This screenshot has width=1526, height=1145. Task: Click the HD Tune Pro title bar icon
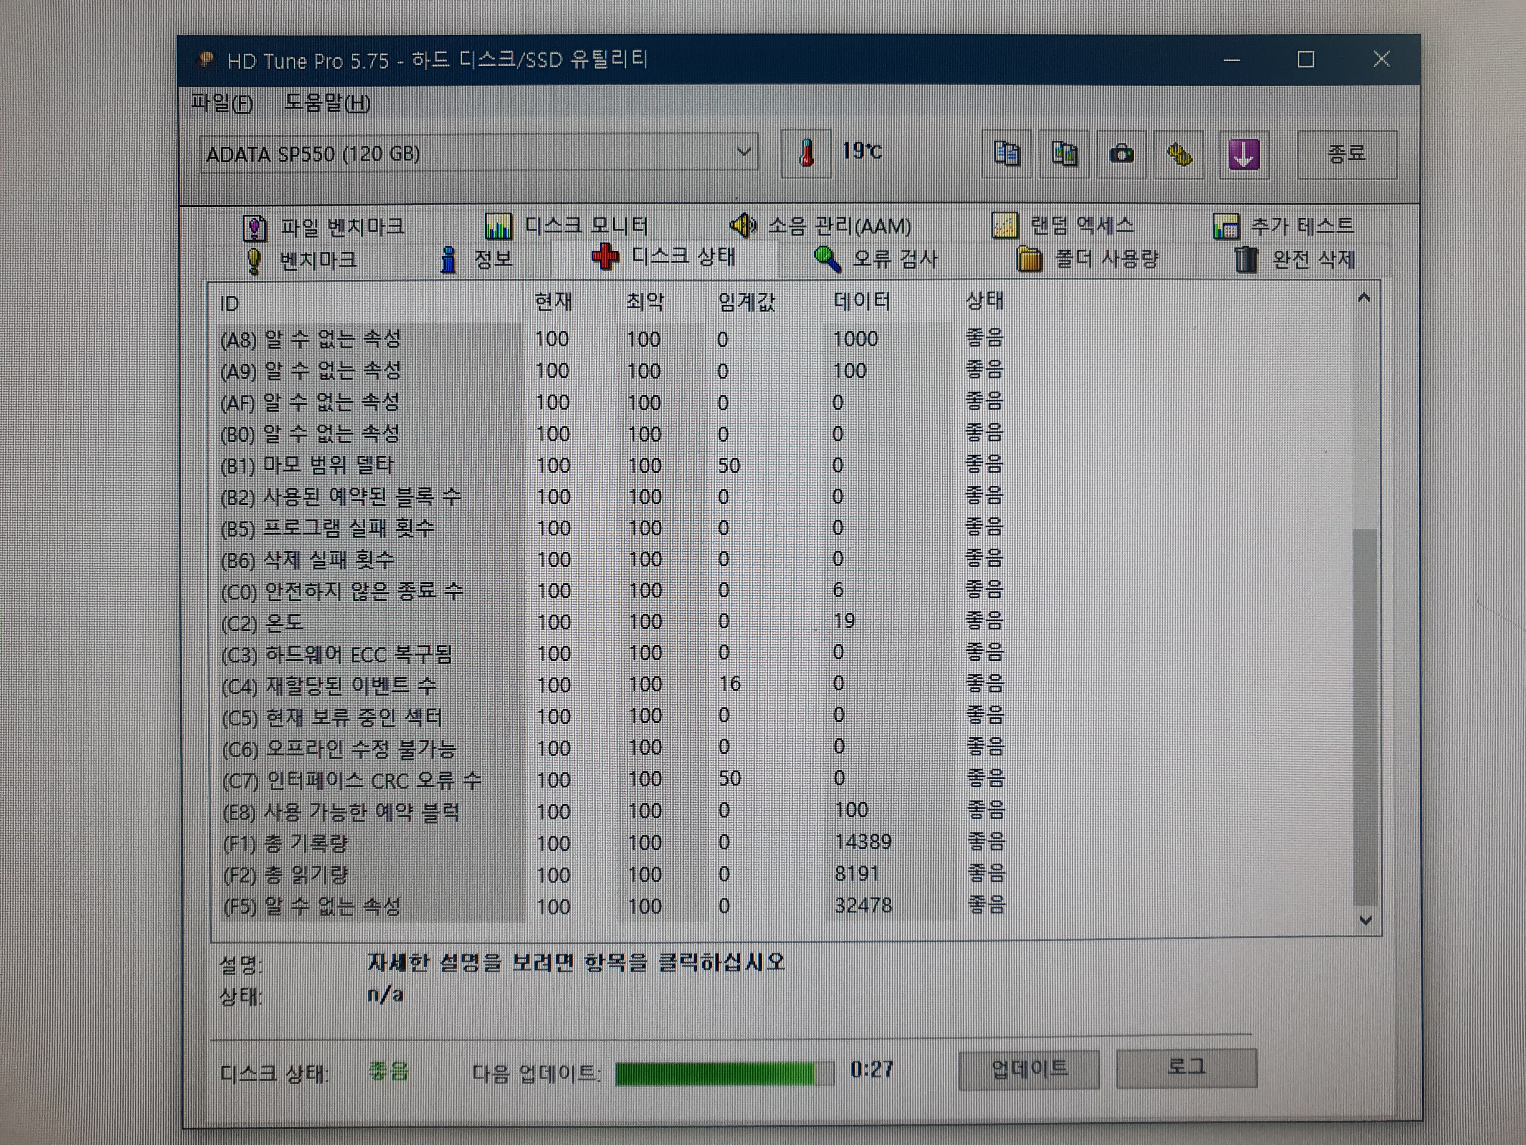click(206, 60)
